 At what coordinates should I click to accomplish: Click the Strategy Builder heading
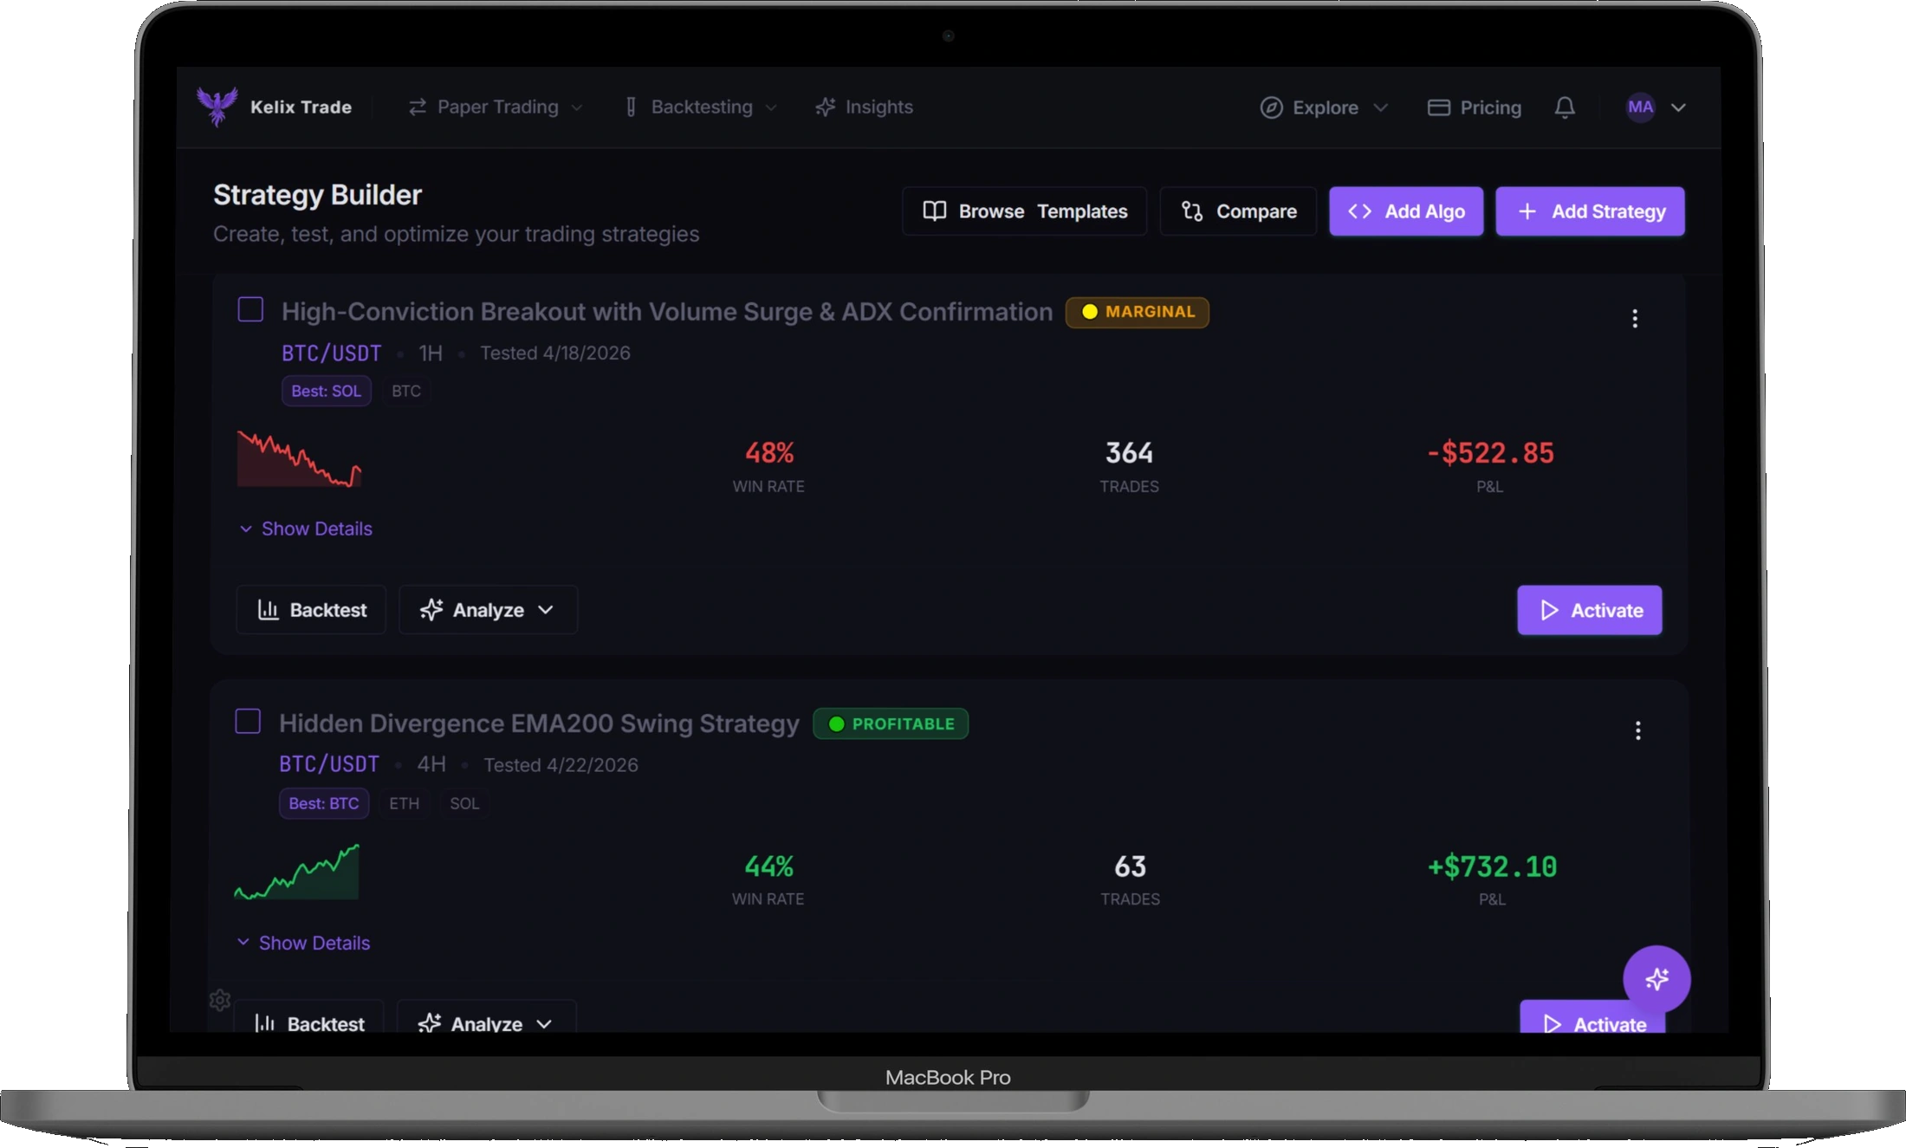(318, 195)
